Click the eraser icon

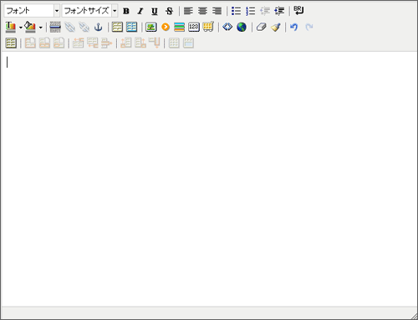(x=262, y=27)
